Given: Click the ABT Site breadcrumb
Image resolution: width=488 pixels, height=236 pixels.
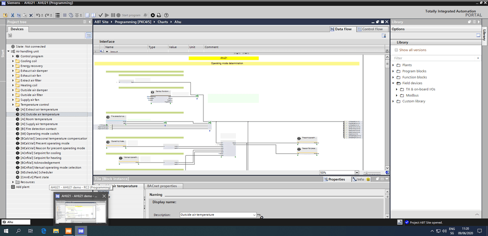Looking at the screenshot, I should point(102,22).
